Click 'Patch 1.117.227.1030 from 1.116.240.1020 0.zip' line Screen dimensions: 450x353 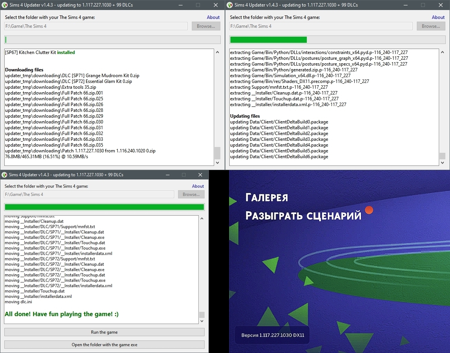click(80, 151)
